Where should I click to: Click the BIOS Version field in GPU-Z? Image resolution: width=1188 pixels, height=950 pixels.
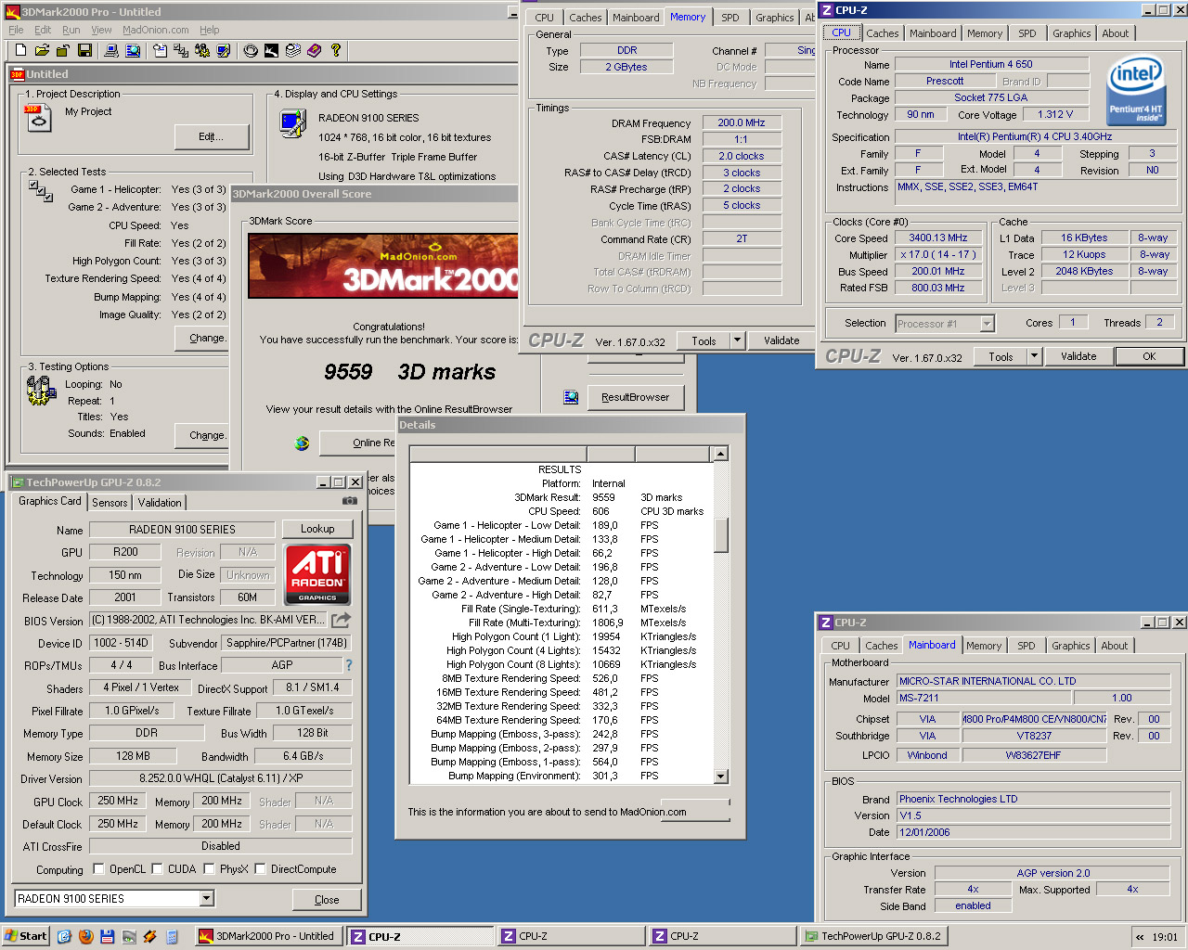click(209, 620)
